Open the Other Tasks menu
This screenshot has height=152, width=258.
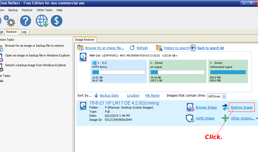coord(44,10)
